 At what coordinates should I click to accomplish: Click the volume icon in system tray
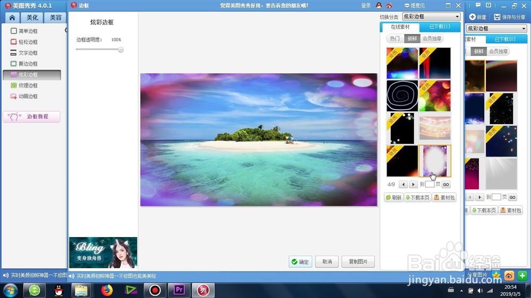pos(480,291)
